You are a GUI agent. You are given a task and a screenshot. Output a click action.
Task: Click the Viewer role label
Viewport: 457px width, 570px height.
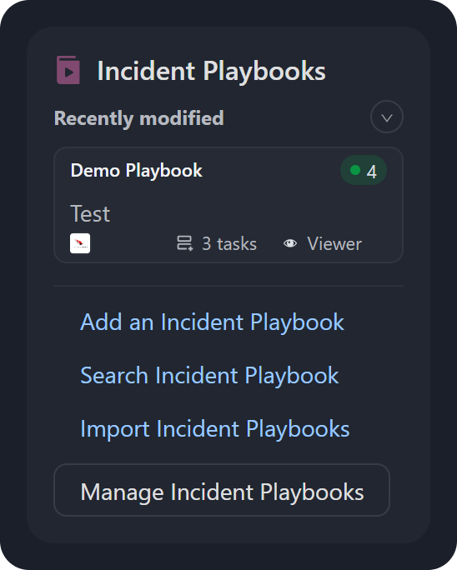click(x=334, y=243)
